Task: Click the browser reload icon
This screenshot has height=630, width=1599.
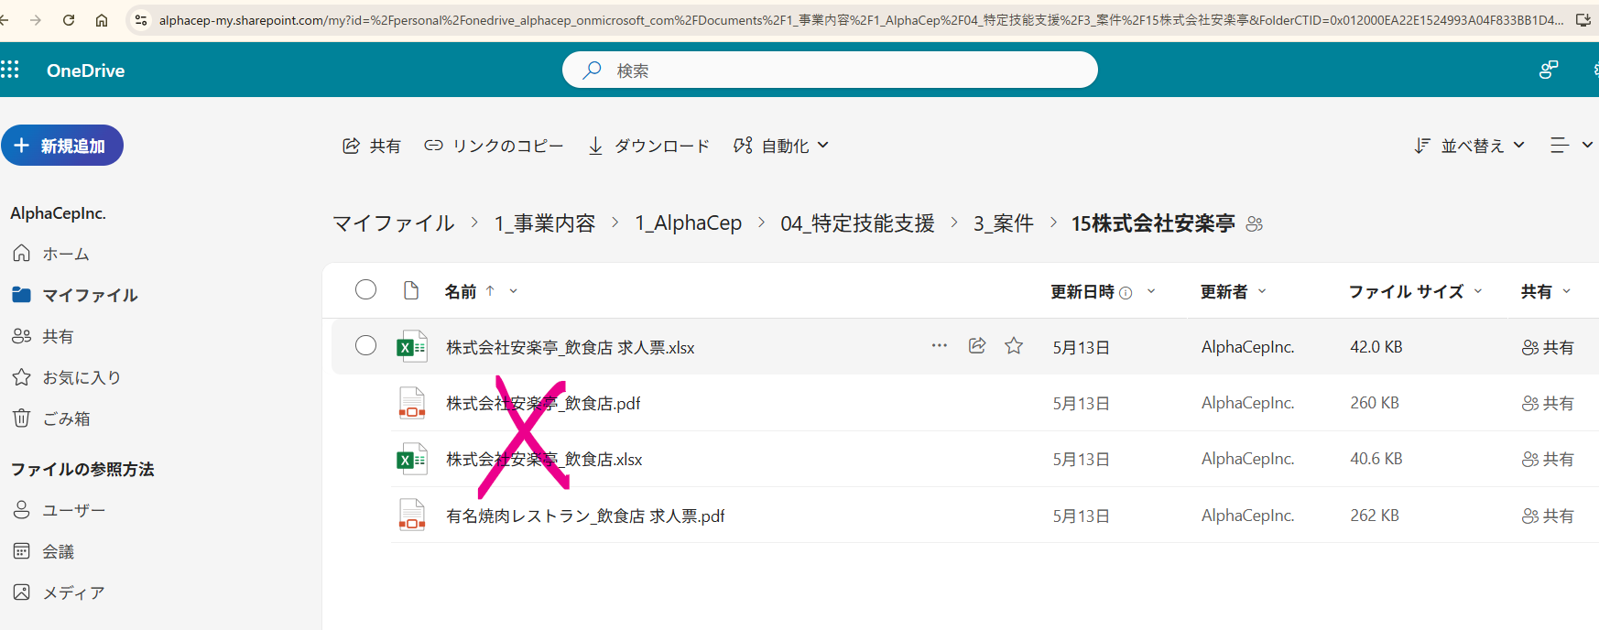Action: pyautogui.click(x=69, y=19)
